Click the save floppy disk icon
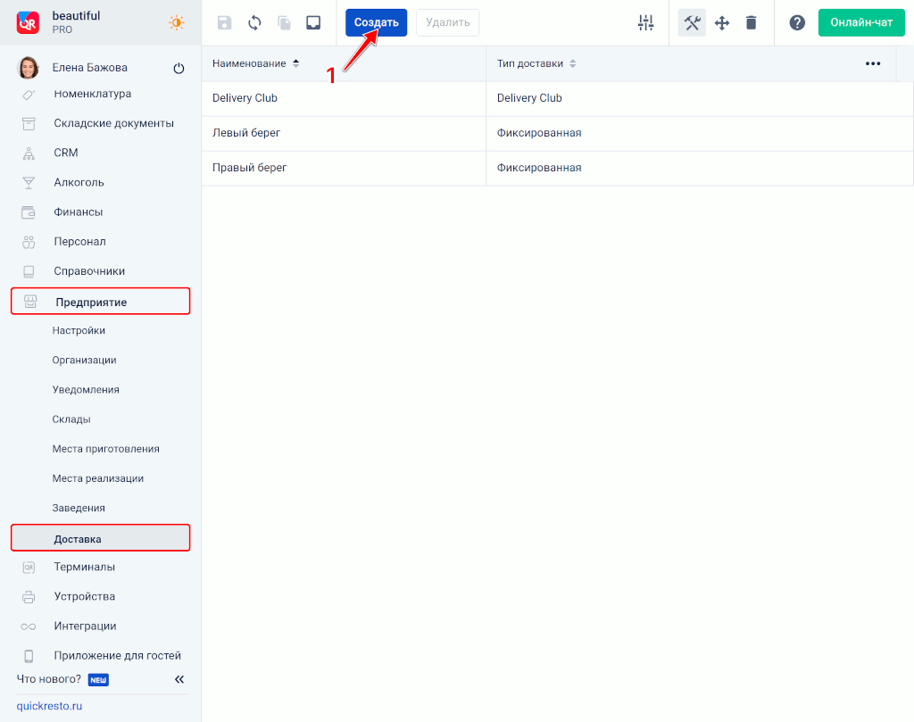 pyautogui.click(x=224, y=22)
